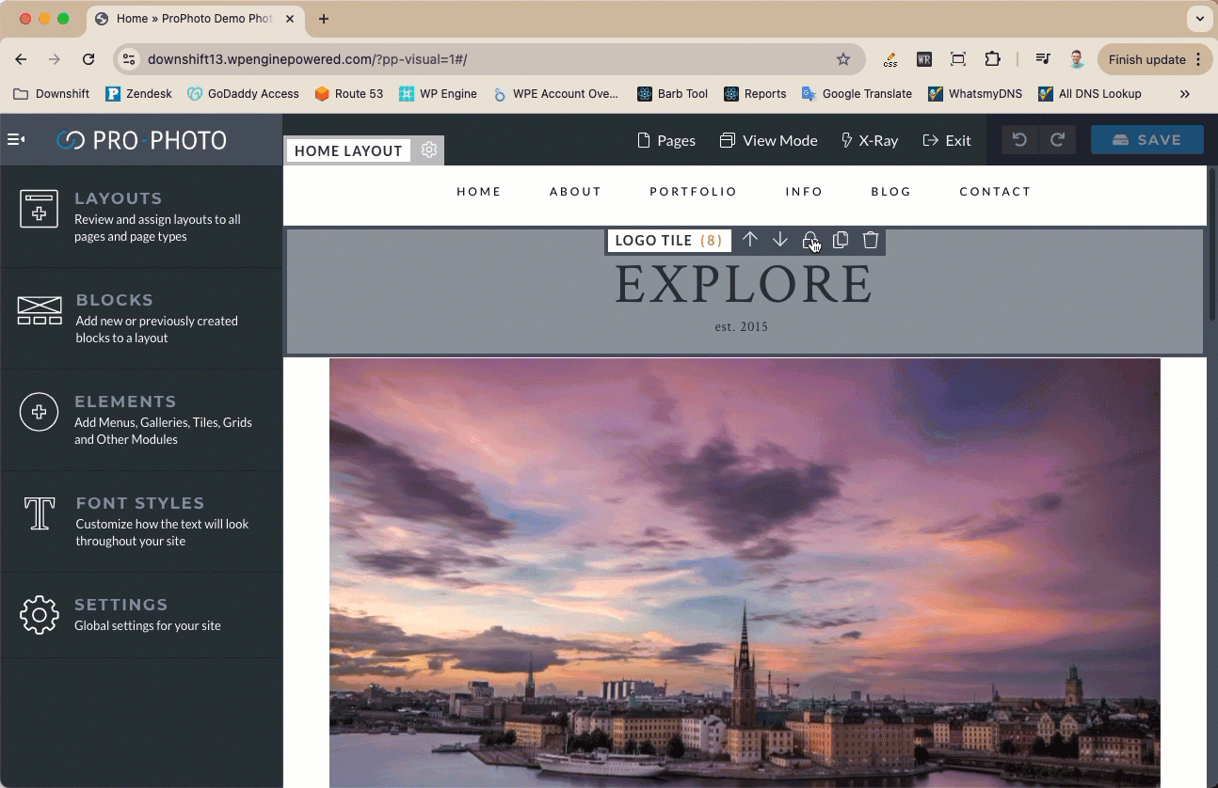Open the Zendesk bookmark
The image size is (1218, 788).
(x=138, y=93)
